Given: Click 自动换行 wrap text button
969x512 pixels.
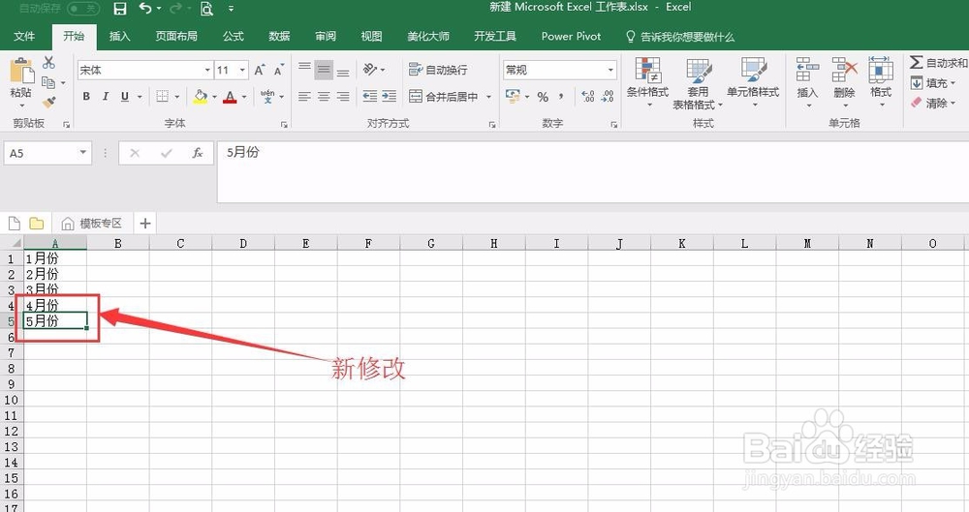Looking at the screenshot, I should click(438, 70).
